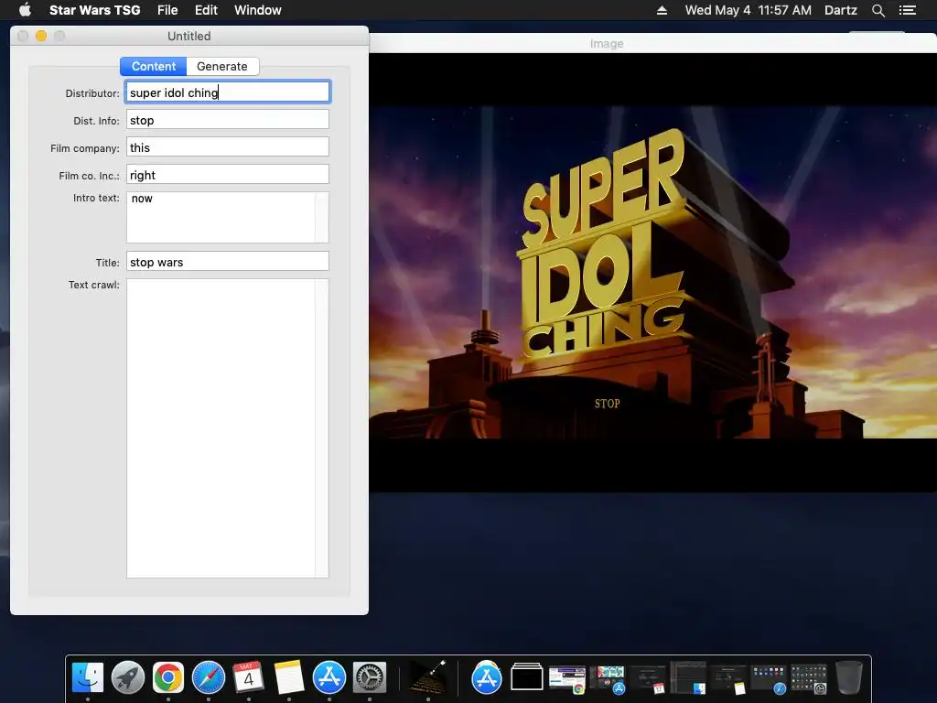Open the Window menu
The width and height of the screenshot is (937, 703).
pyautogui.click(x=257, y=10)
